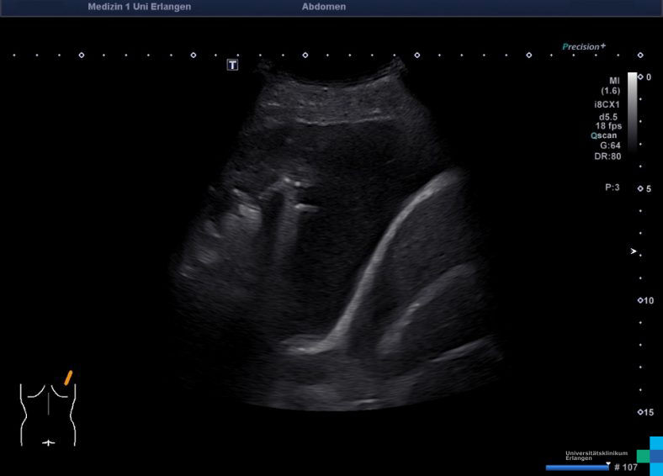Click the G:64 gain value
Screen dimensions: 663x476
610,145
